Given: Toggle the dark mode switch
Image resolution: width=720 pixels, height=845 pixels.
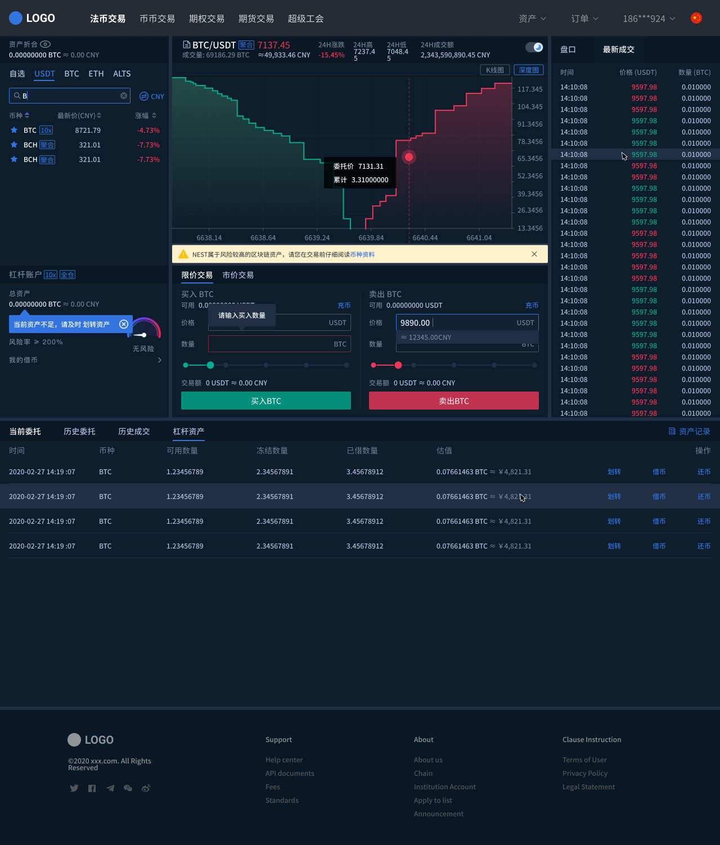Looking at the screenshot, I should [534, 47].
